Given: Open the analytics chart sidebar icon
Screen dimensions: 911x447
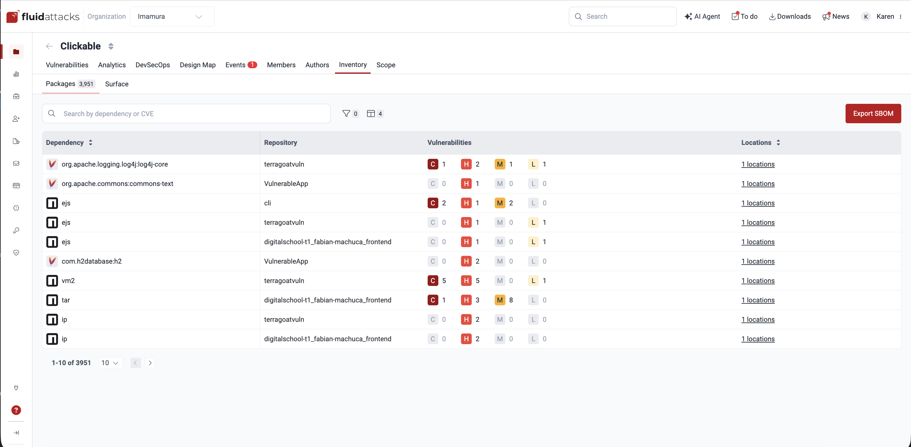Looking at the screenshot, I should click(x=16, y=74).
